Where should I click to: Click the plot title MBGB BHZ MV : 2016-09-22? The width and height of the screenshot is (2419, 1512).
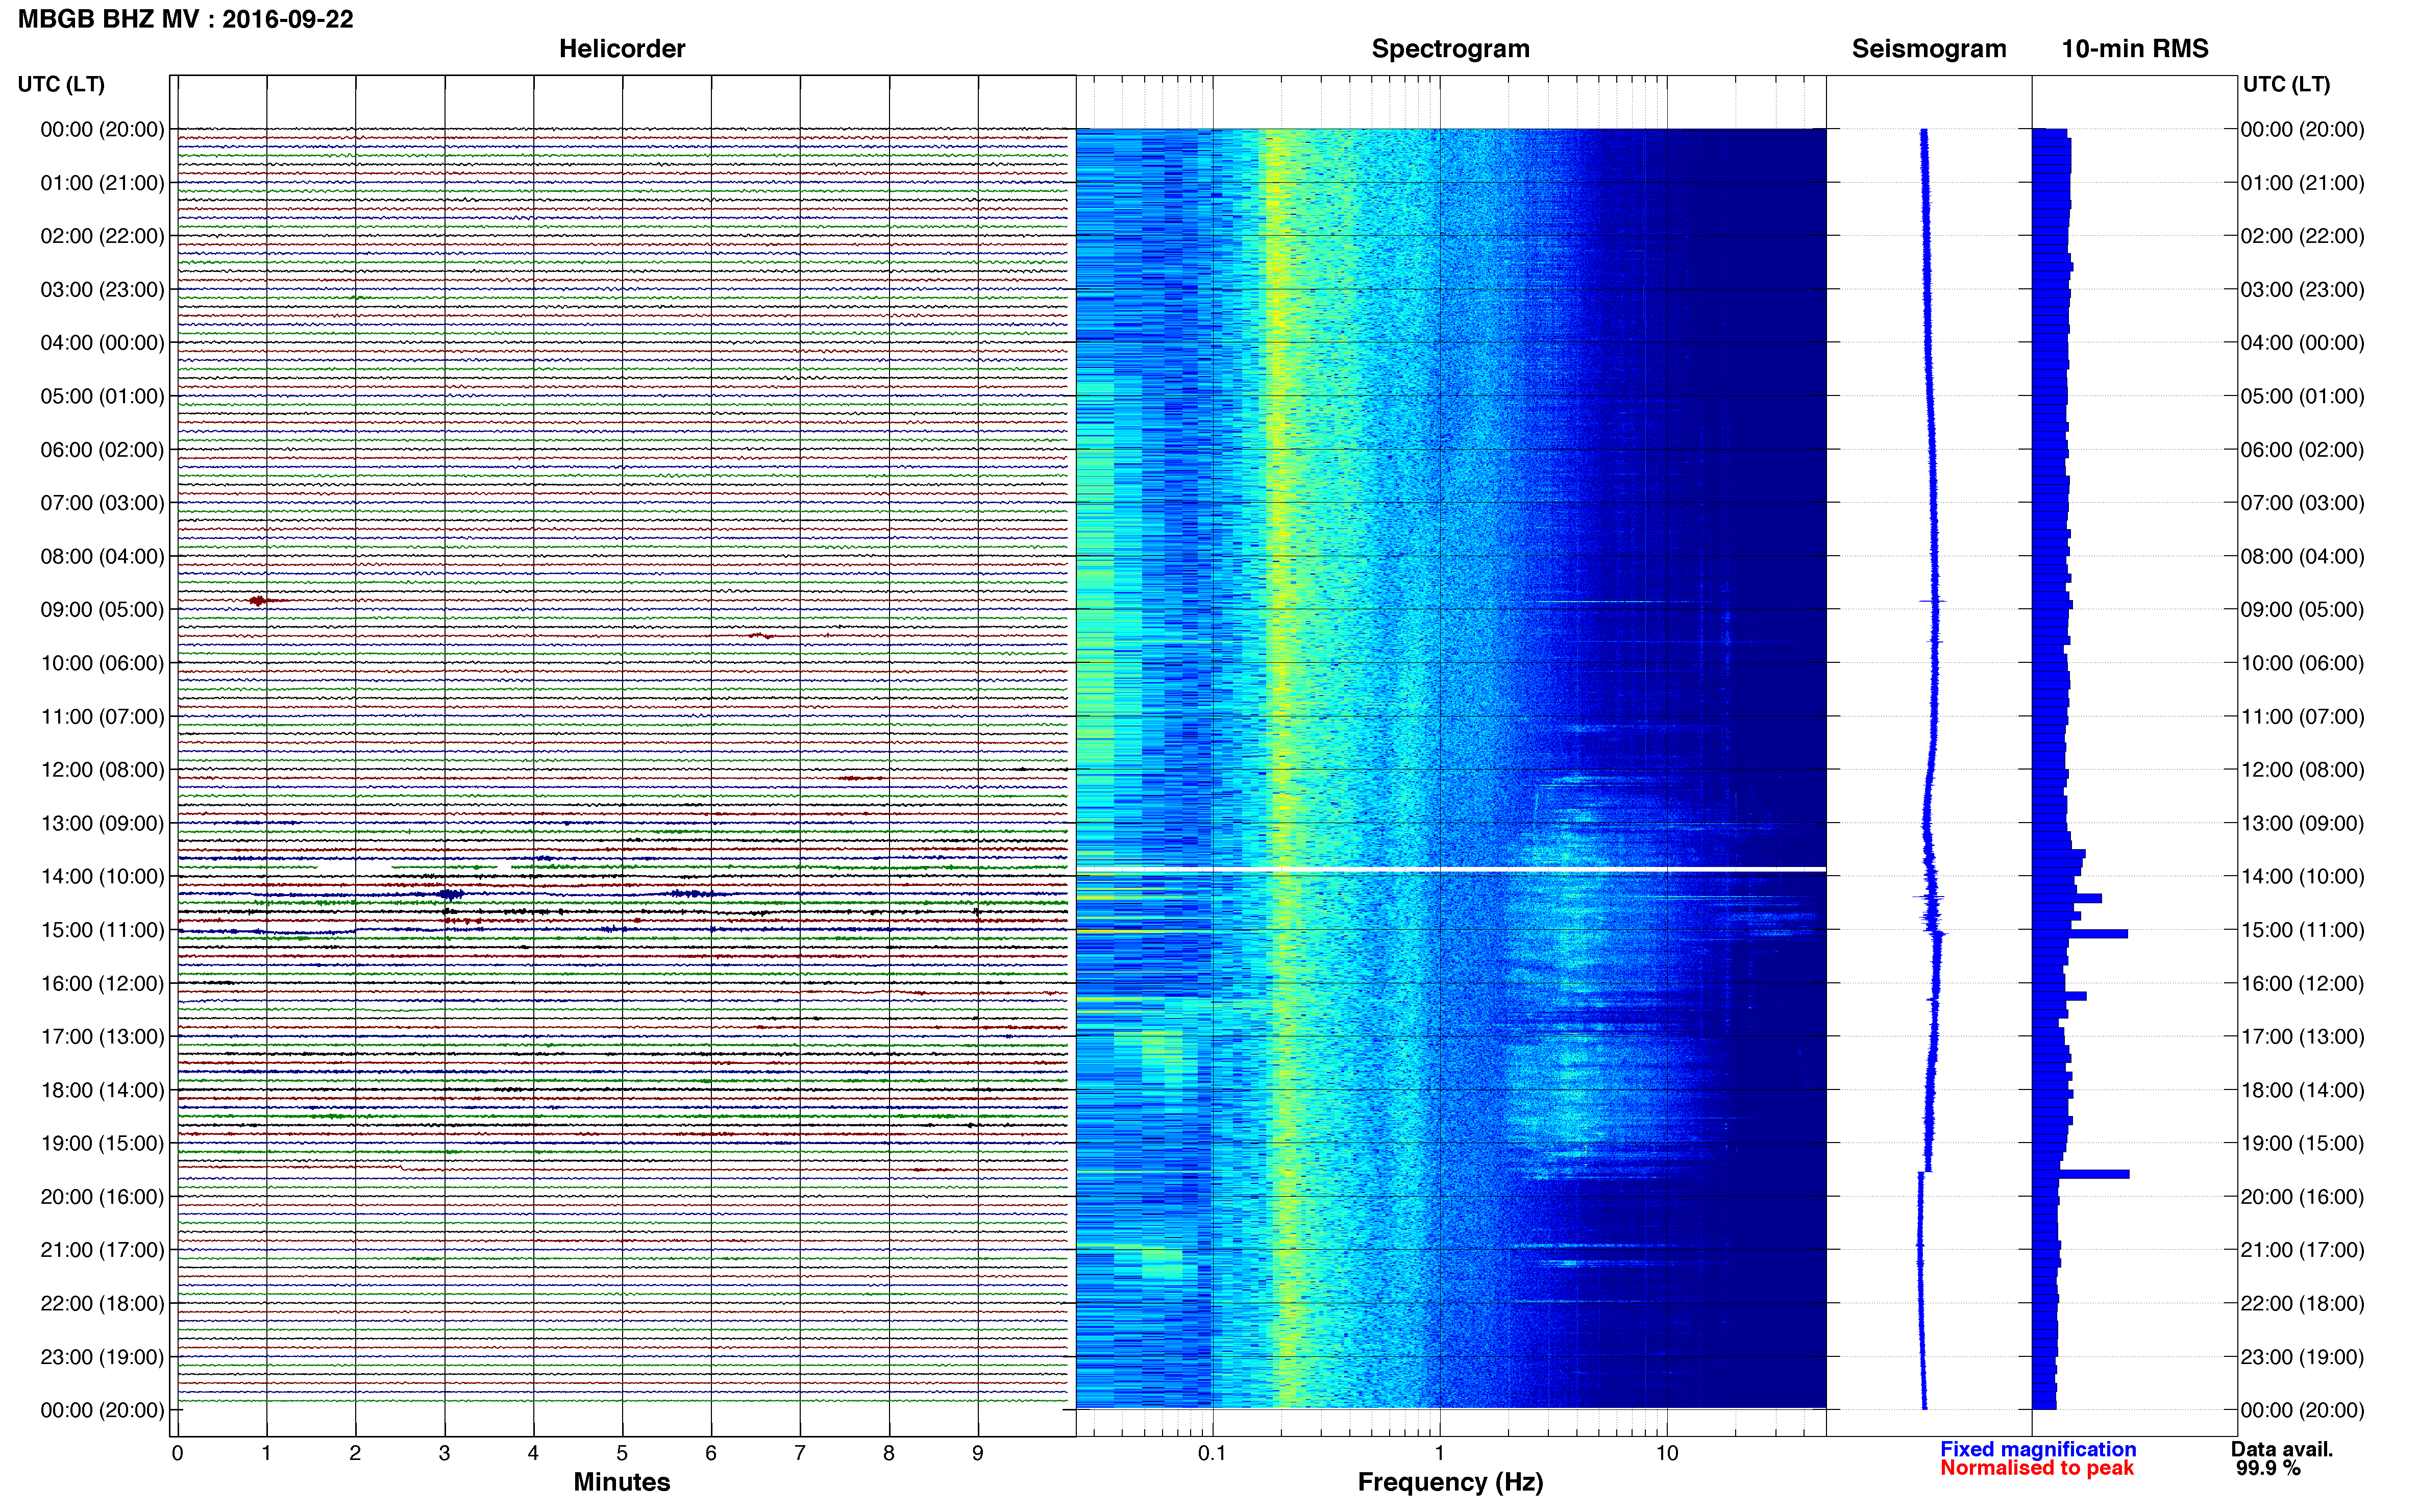pos(186,19)
